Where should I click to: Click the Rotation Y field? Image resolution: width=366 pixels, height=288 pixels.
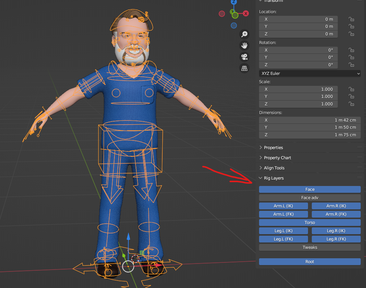coord(298,57)
